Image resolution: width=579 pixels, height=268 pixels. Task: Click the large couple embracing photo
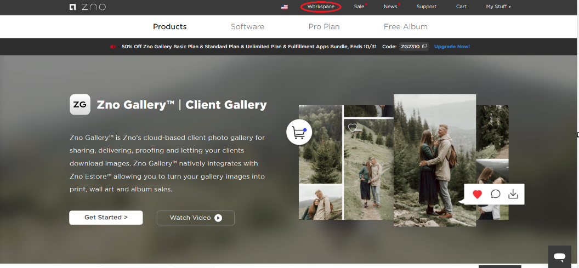pyautogui.click(x=435, y=160)
